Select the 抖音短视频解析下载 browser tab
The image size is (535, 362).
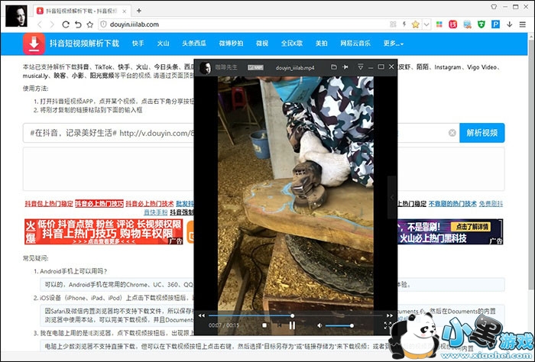[82, 11]
